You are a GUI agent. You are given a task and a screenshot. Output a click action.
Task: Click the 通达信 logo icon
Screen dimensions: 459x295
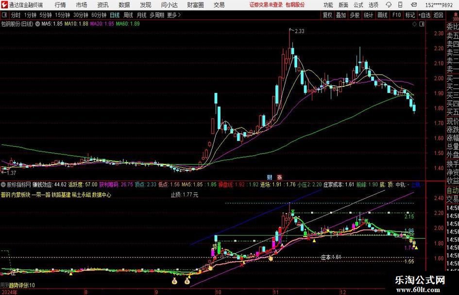(x=4, y=5)
